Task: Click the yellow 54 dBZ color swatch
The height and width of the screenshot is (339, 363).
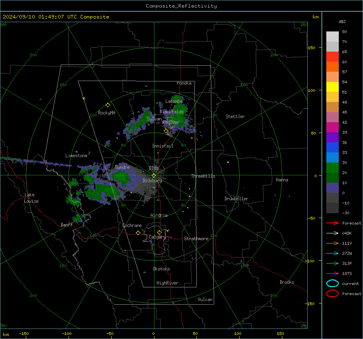Action: click(332, 87)
